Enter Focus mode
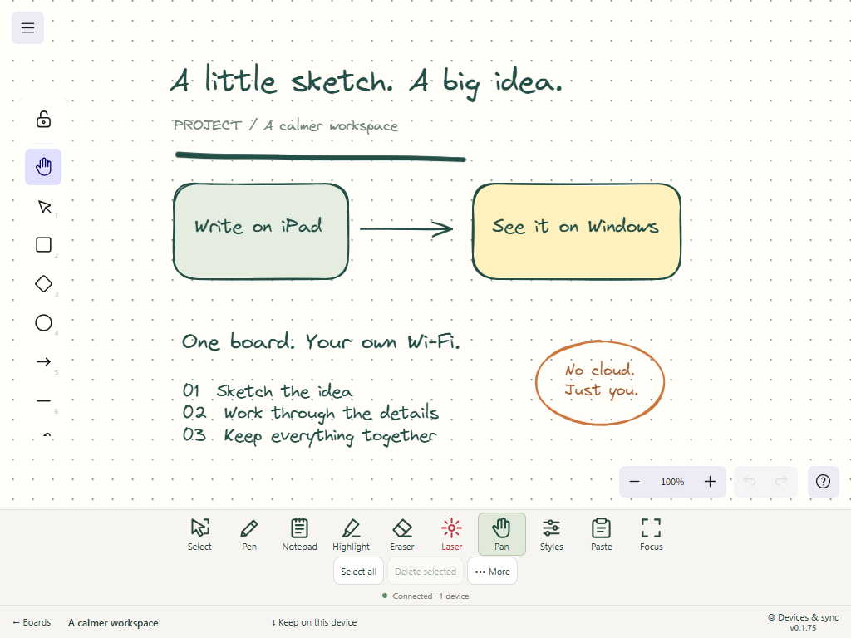 pos(652,534)
